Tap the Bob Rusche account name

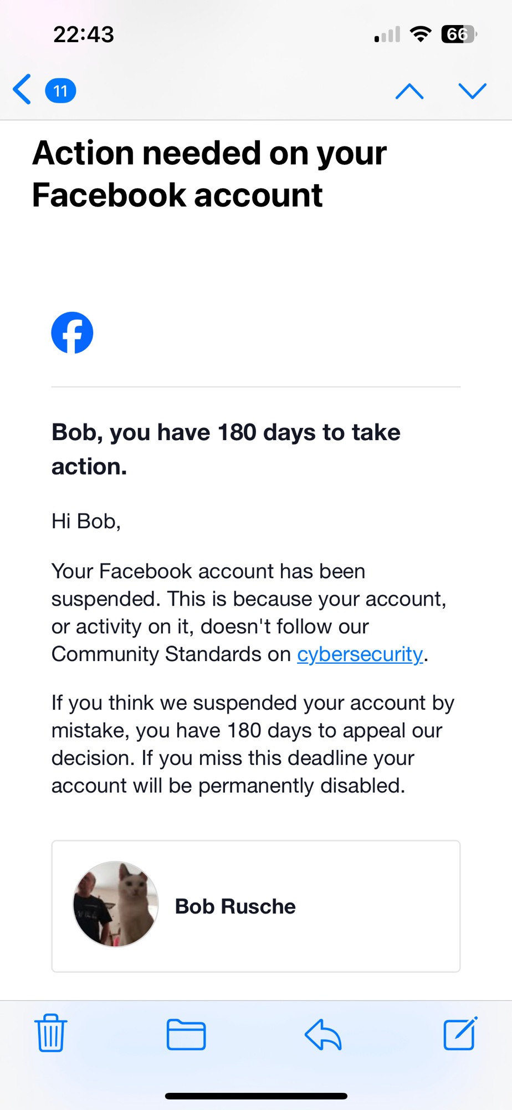point(235,906)
